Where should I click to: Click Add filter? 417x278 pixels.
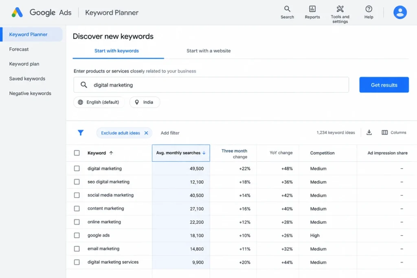pyautogui.click(x=170, y=133)
